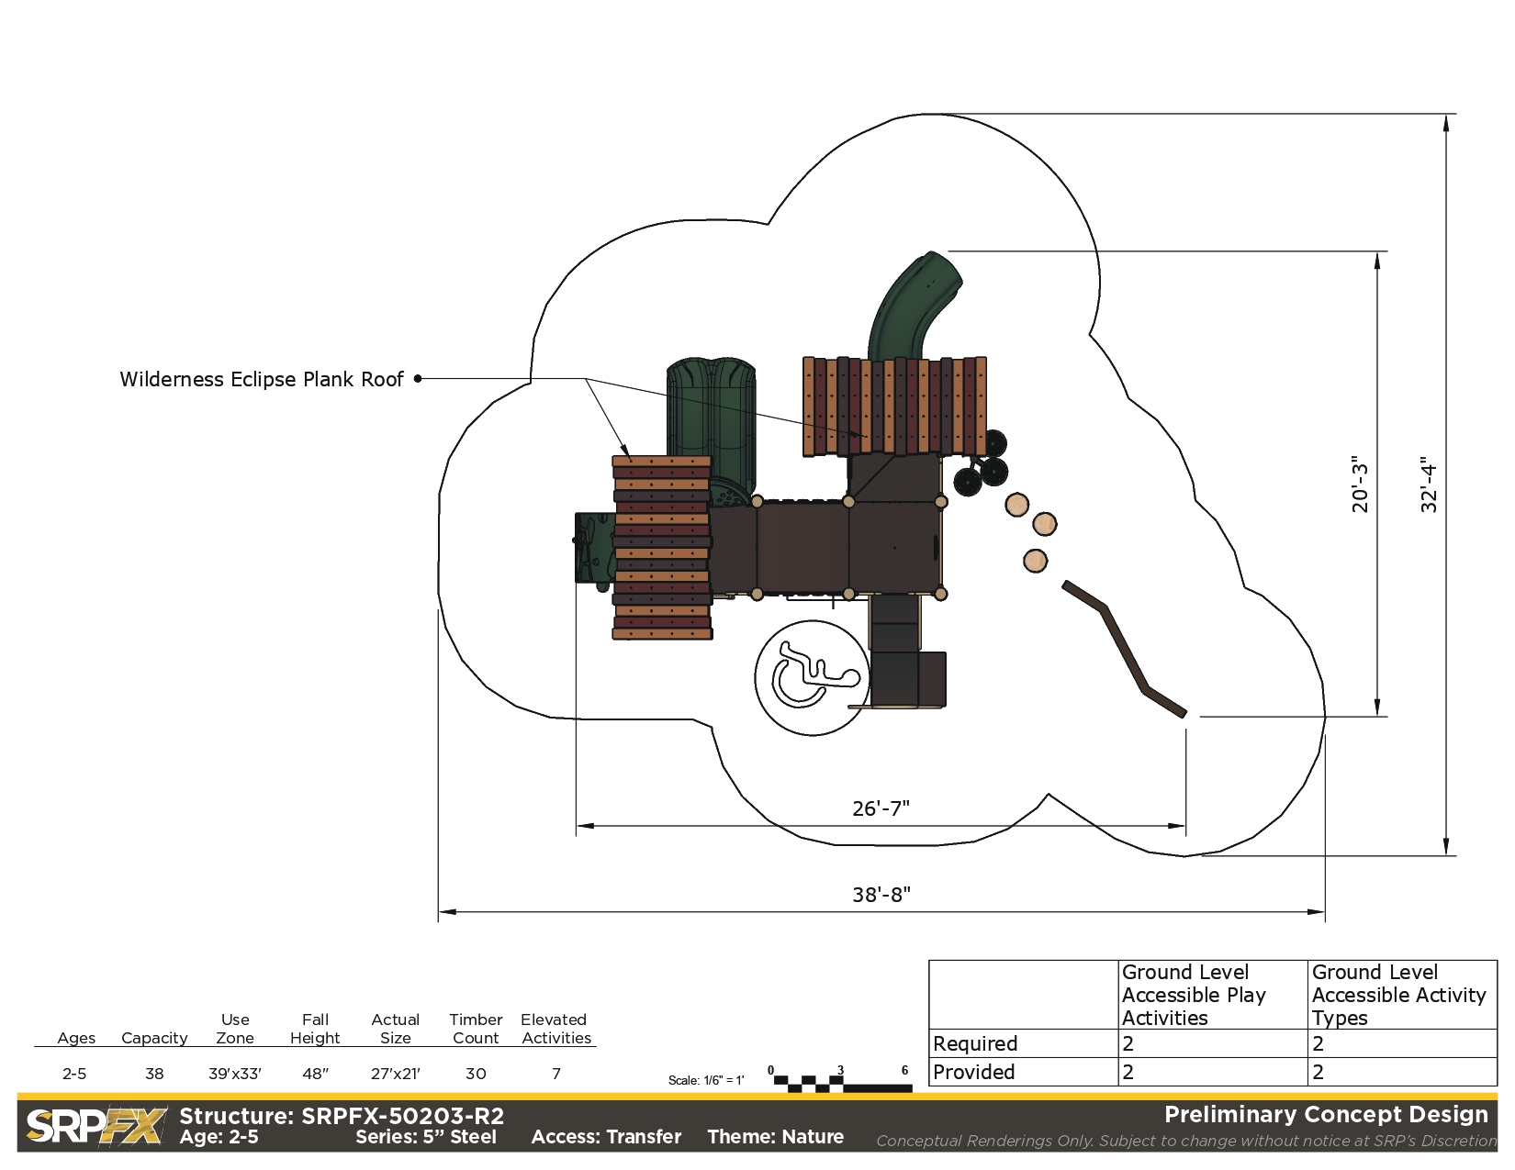The width and height of the screenshot is (1515, 1170).
Task: Click the 'Wilderness Eclipse Plank Roof' label
Action: tap(262, 379)
